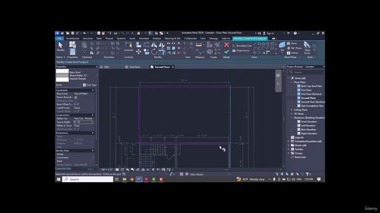Click the Align tool icon
380x213 pixels.
(x=138, y=45)
